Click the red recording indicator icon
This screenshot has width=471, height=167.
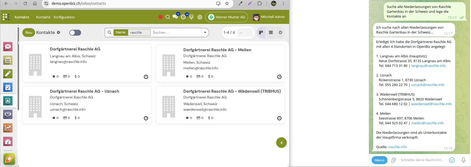pyautogui.click(x=161, y=17)
